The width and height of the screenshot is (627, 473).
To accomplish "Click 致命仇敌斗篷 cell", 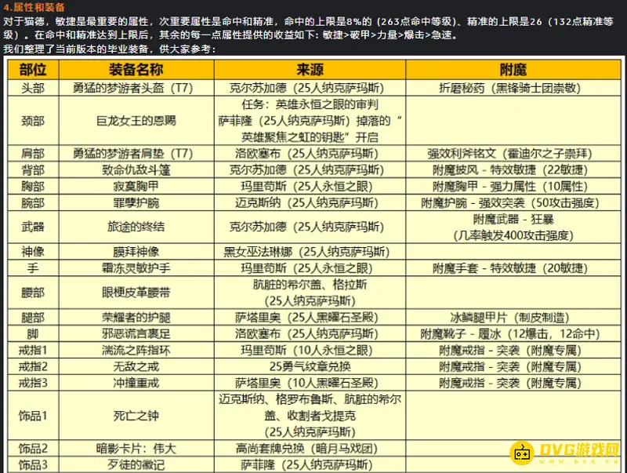I will click(x=136, y=170).
